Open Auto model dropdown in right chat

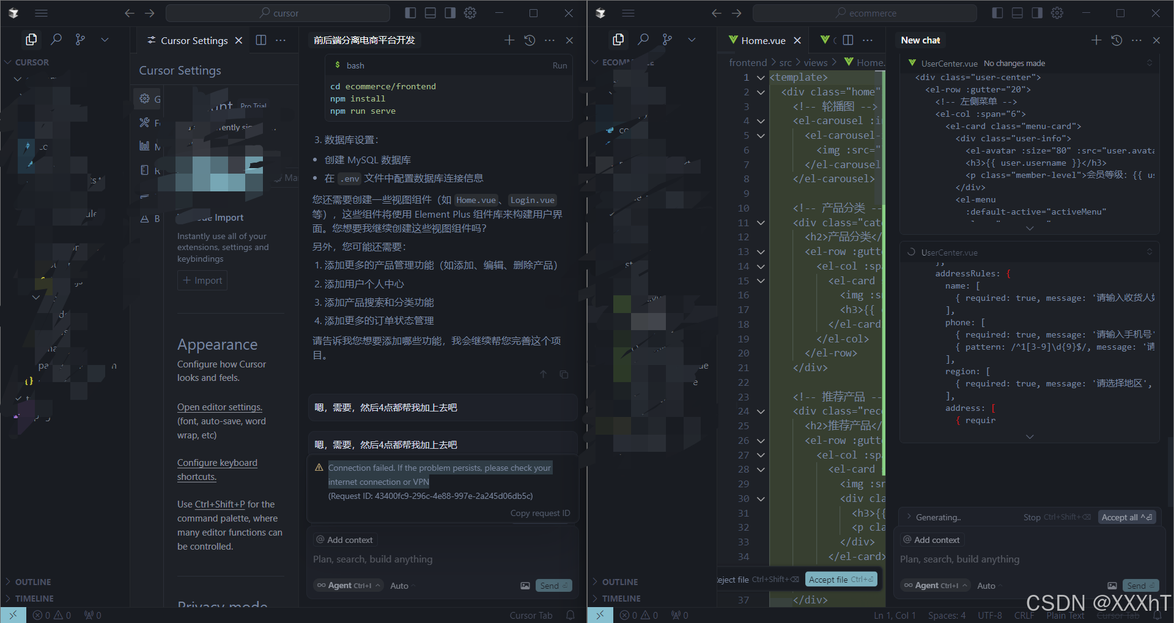coord(989,586)
